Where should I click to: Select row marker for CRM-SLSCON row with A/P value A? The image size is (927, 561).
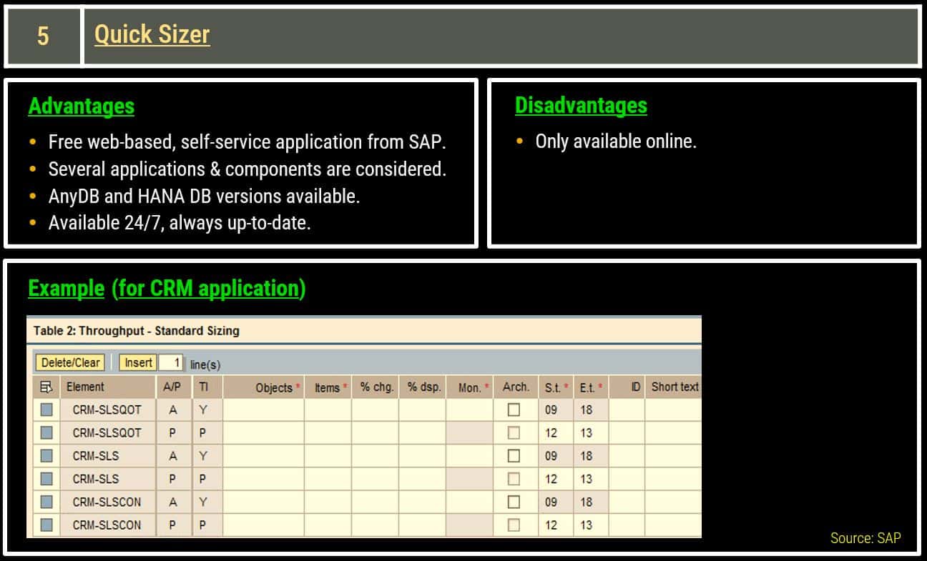tap(46, 502)
